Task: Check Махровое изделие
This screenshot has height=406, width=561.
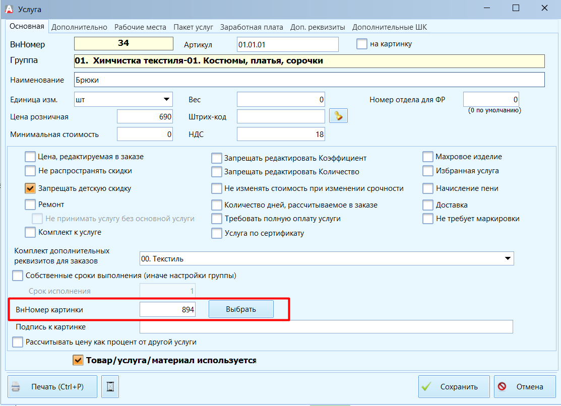Action: tap(428, 157)
